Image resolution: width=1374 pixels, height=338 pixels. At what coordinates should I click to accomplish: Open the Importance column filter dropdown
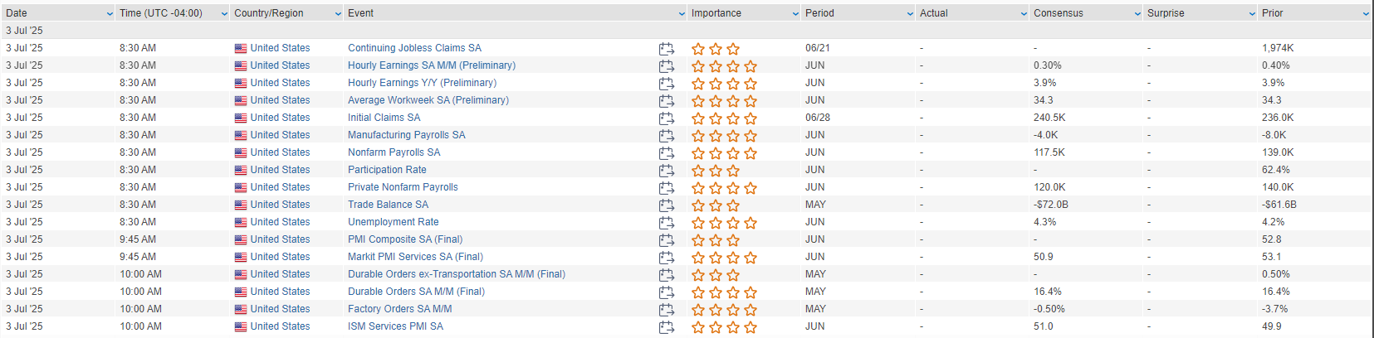click(795, 14)
